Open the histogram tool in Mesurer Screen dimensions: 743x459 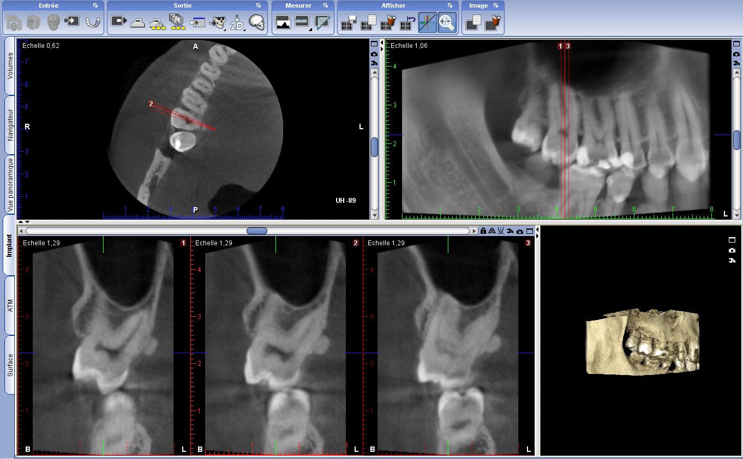point(283,22)
